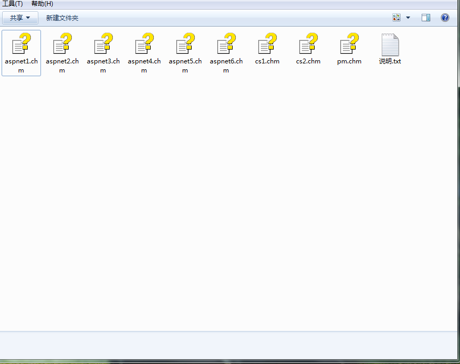Expand the 共享 dropdown button
This screenshot has height=364, width=460.
click(x=20, y=18)
